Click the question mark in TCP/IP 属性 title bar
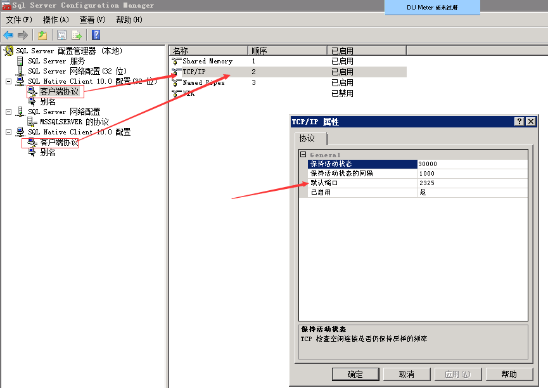Image resolution: width=548 pixels, height=388 pixels. [519, 121]
